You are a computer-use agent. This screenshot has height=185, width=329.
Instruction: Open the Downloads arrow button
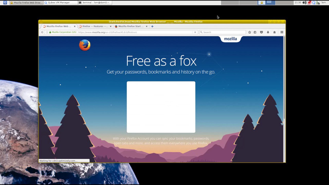[268, 32]
